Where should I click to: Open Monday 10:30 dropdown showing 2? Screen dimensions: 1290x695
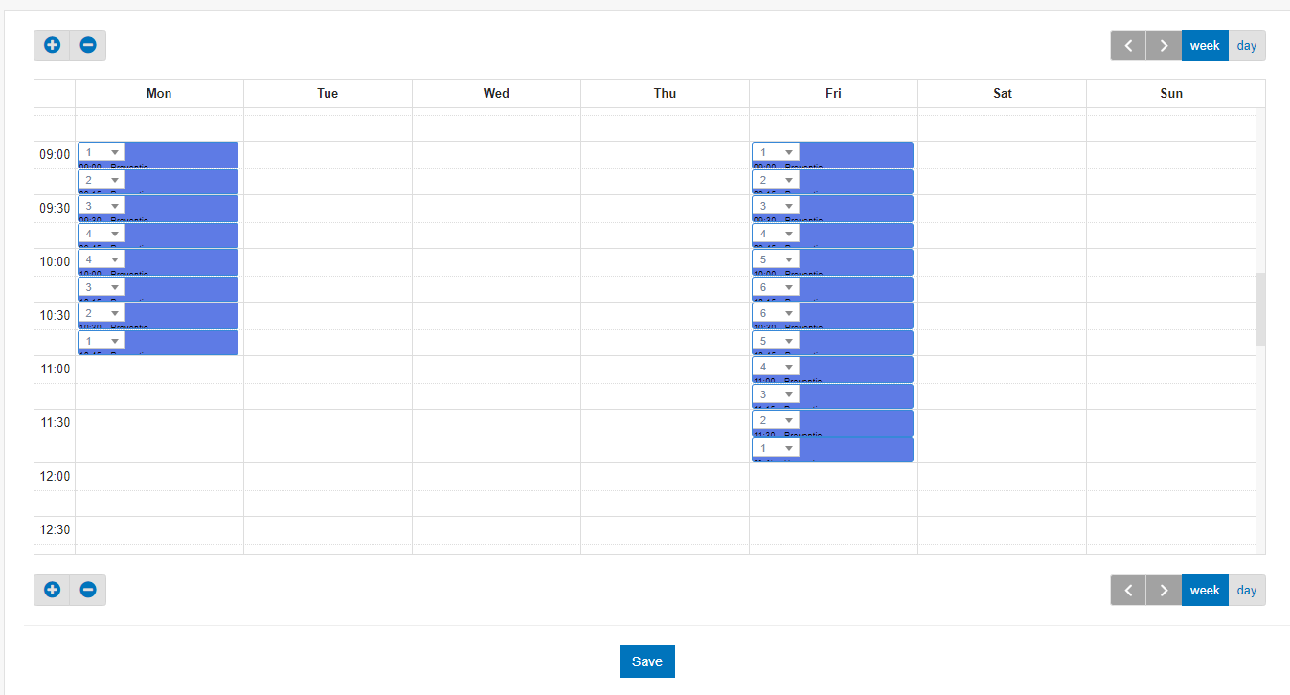click(102, 313)
